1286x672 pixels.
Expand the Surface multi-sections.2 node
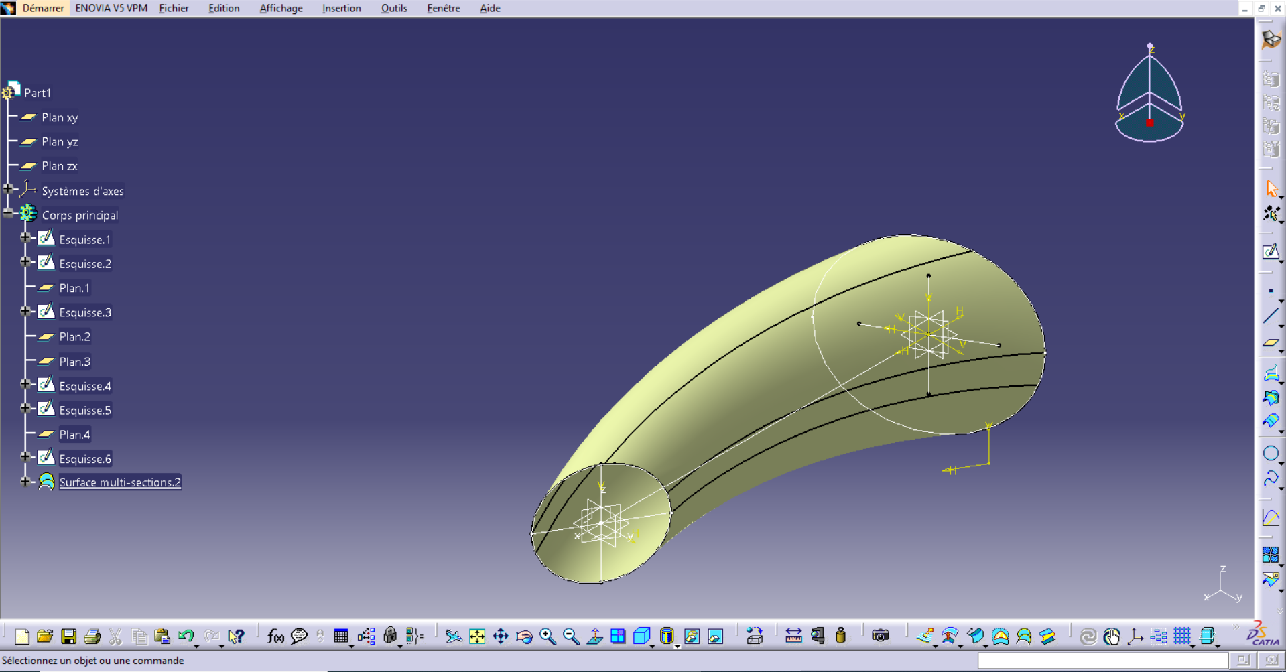pyautogui.click(x=25, y=482)
